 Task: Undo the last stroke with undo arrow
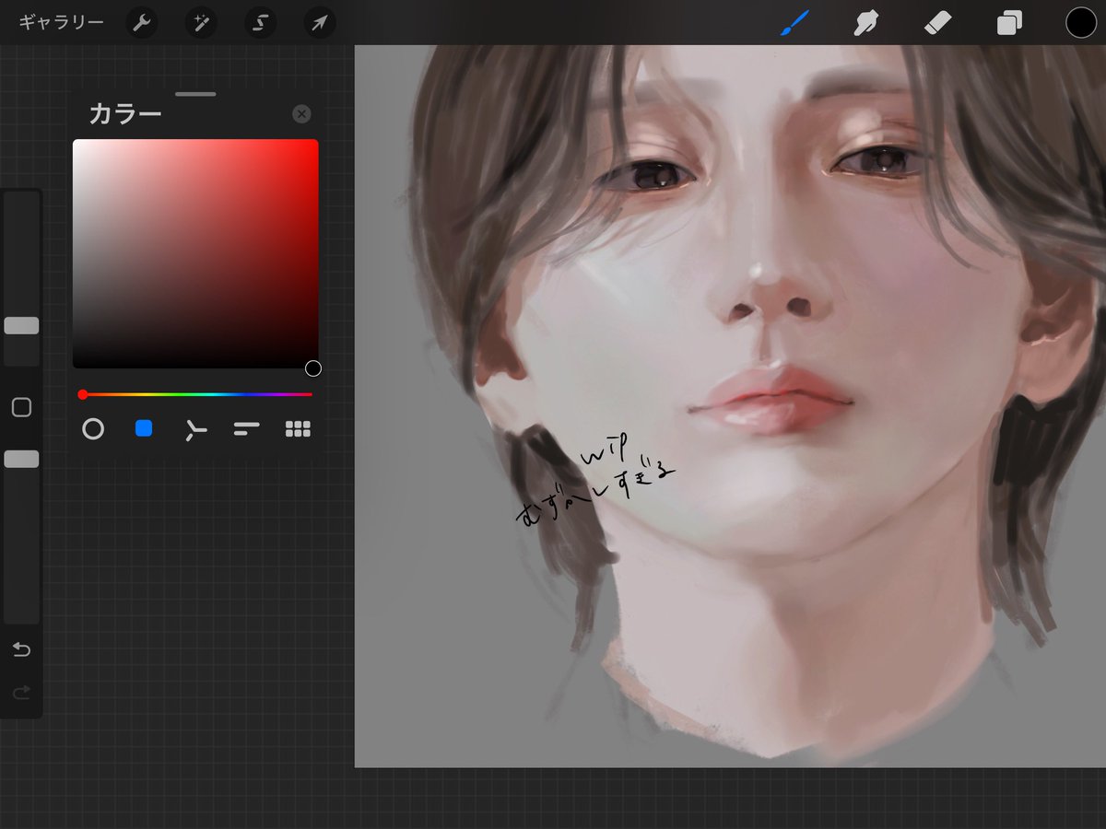tap(21, 650)
